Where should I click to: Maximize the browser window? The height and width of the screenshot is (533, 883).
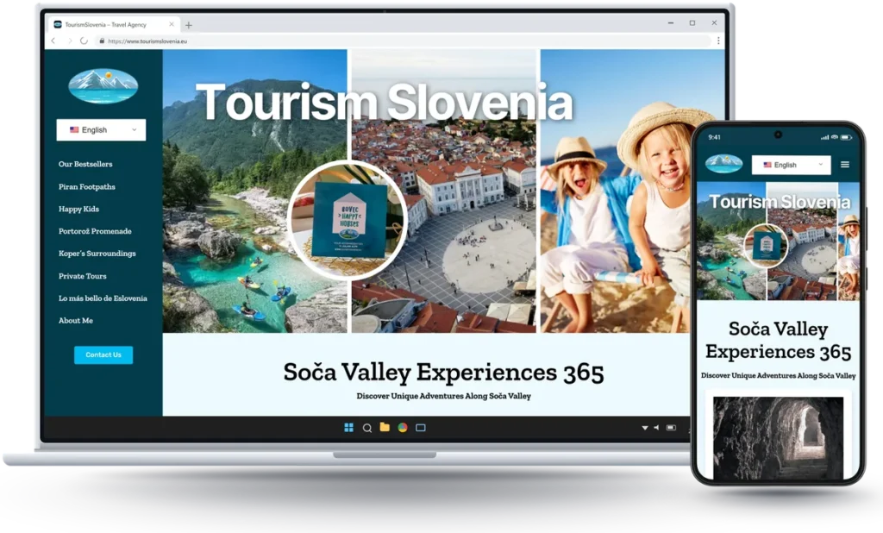692,23
